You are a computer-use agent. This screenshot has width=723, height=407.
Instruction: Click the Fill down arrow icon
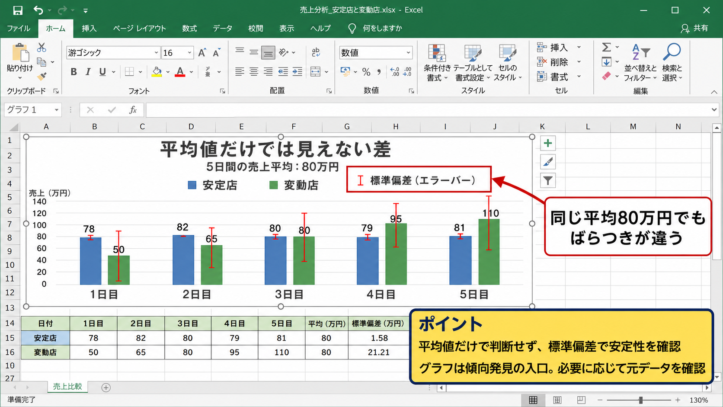pyautogui.click(x=607, y=62)
